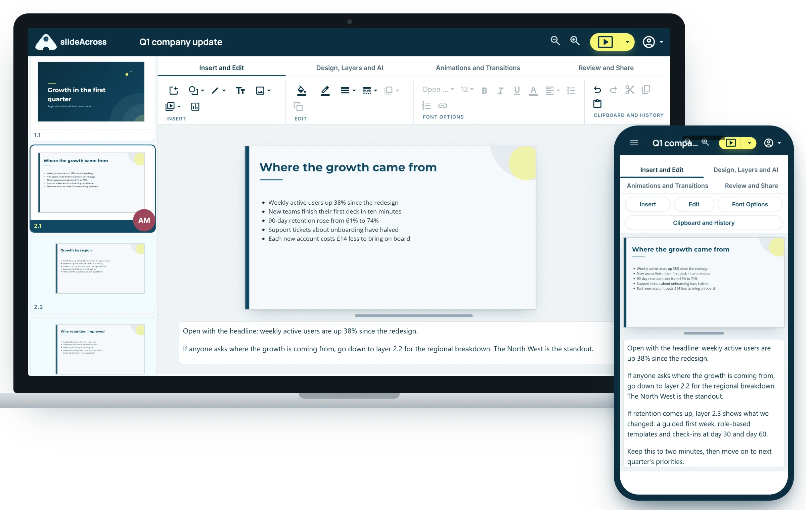Select phone Insert and Edit tab
Viewport: 806px width, 510px height.
click(x=662, y=170)
